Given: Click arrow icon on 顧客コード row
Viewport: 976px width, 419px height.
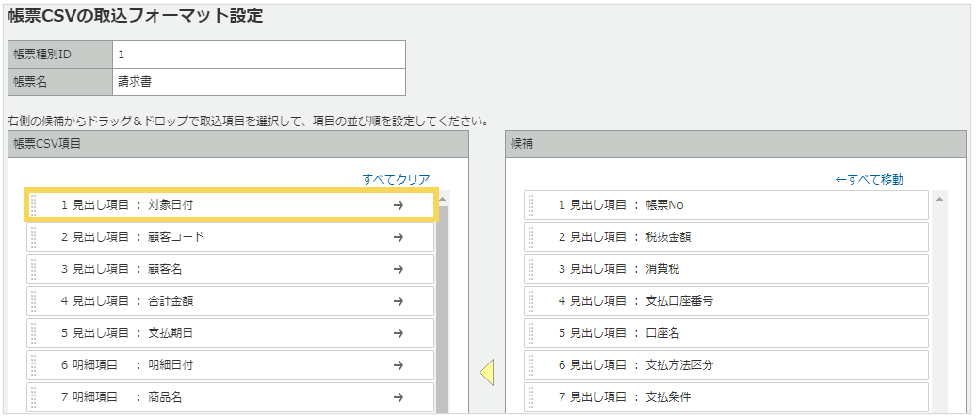Looking at the screenshot, I should (398, 237).
